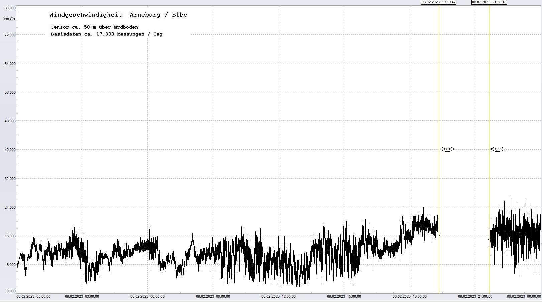Viewport: 542px width, 302px height.
Task: Click the small arrow marker beside second cursor
Action: point(488,239)
